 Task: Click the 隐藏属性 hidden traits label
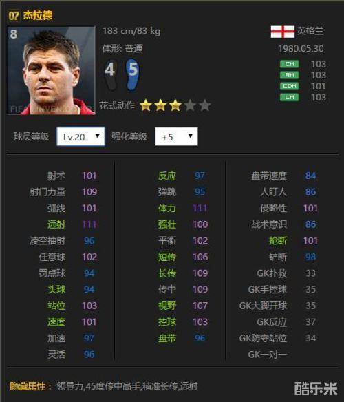click(28, 386)
